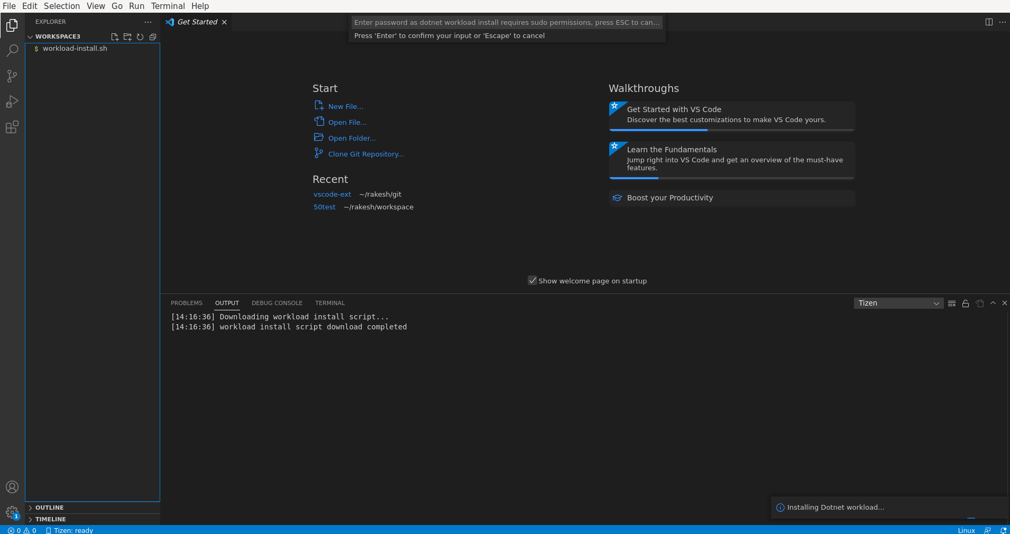Open the Search view icon
1010x534 pixels.
12,50
